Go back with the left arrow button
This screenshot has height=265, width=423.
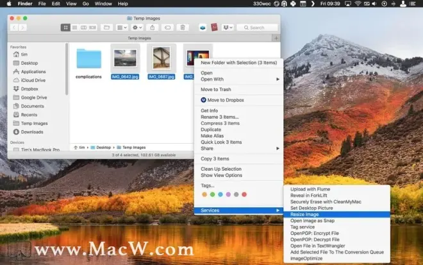pyautogui.click(x=14, y=28)
